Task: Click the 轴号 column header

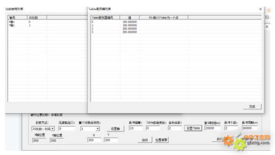Action: click(18, 18)
